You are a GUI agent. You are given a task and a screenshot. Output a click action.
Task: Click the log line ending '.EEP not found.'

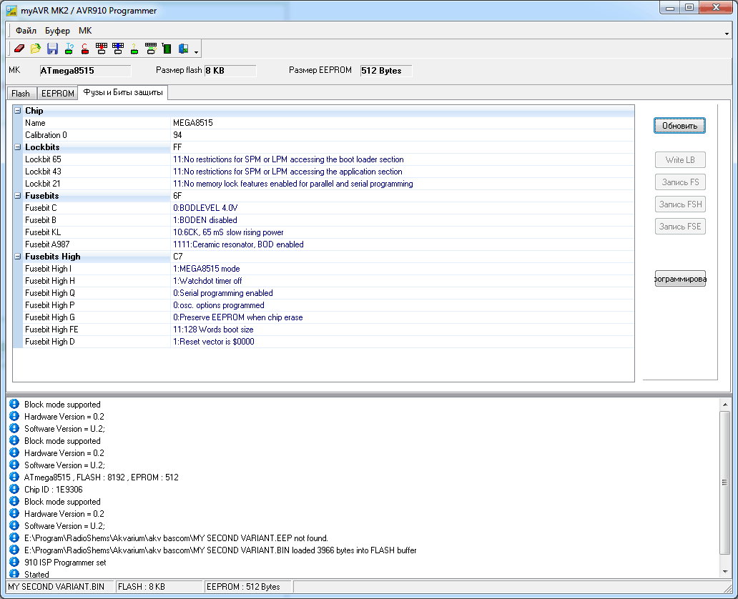pyautogui.click(x=176, y=538)
